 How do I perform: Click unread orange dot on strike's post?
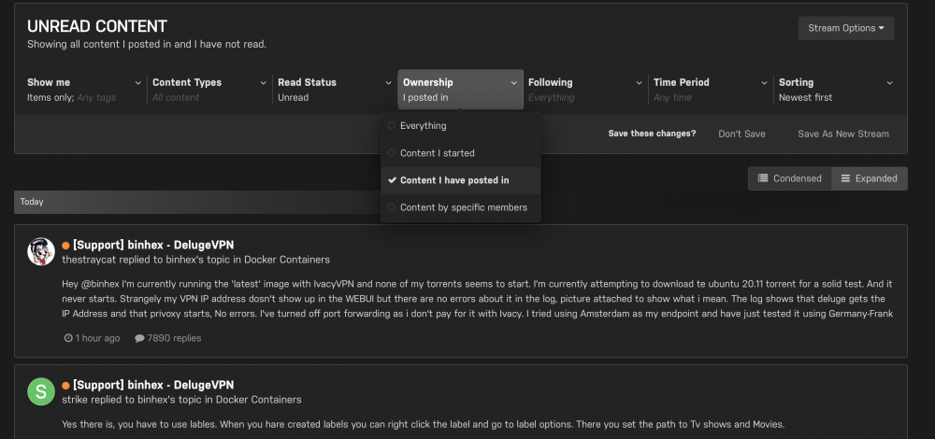click(66, 386)
